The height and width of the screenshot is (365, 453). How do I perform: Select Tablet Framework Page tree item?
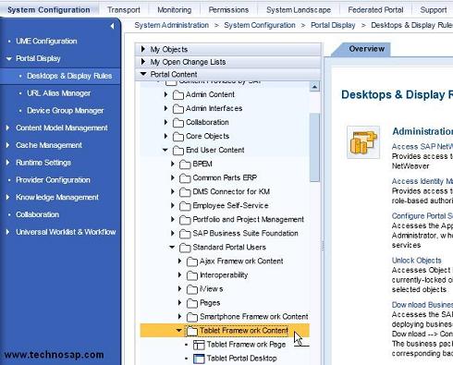[246, 345]
